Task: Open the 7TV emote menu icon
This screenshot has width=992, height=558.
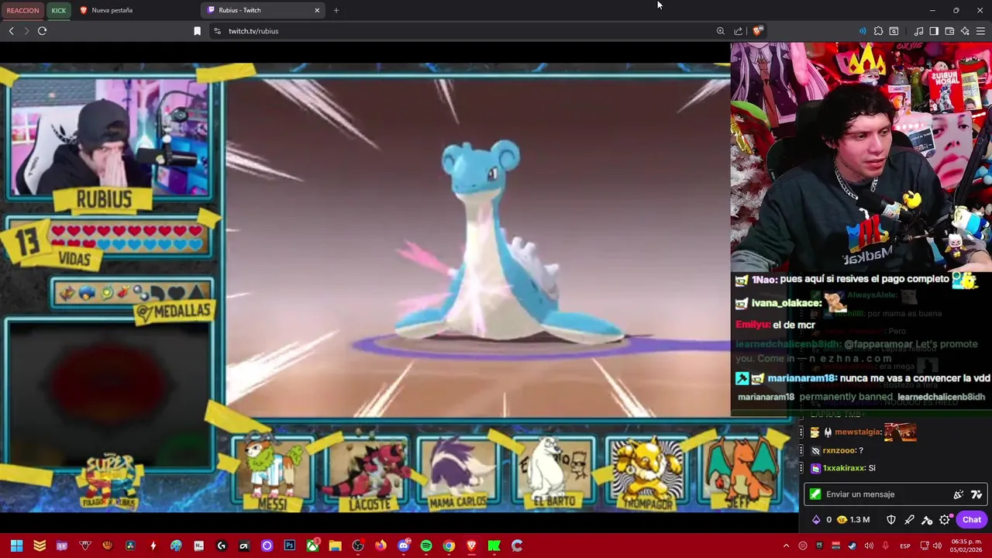Action: pyautogui.click(x=976, y=494)
